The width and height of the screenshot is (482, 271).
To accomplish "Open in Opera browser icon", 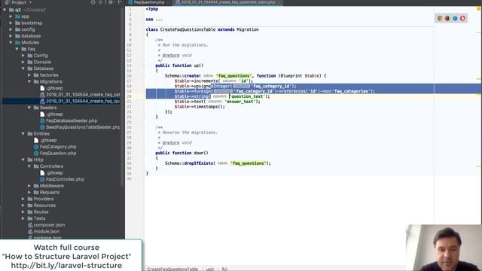I will point(462,18).
